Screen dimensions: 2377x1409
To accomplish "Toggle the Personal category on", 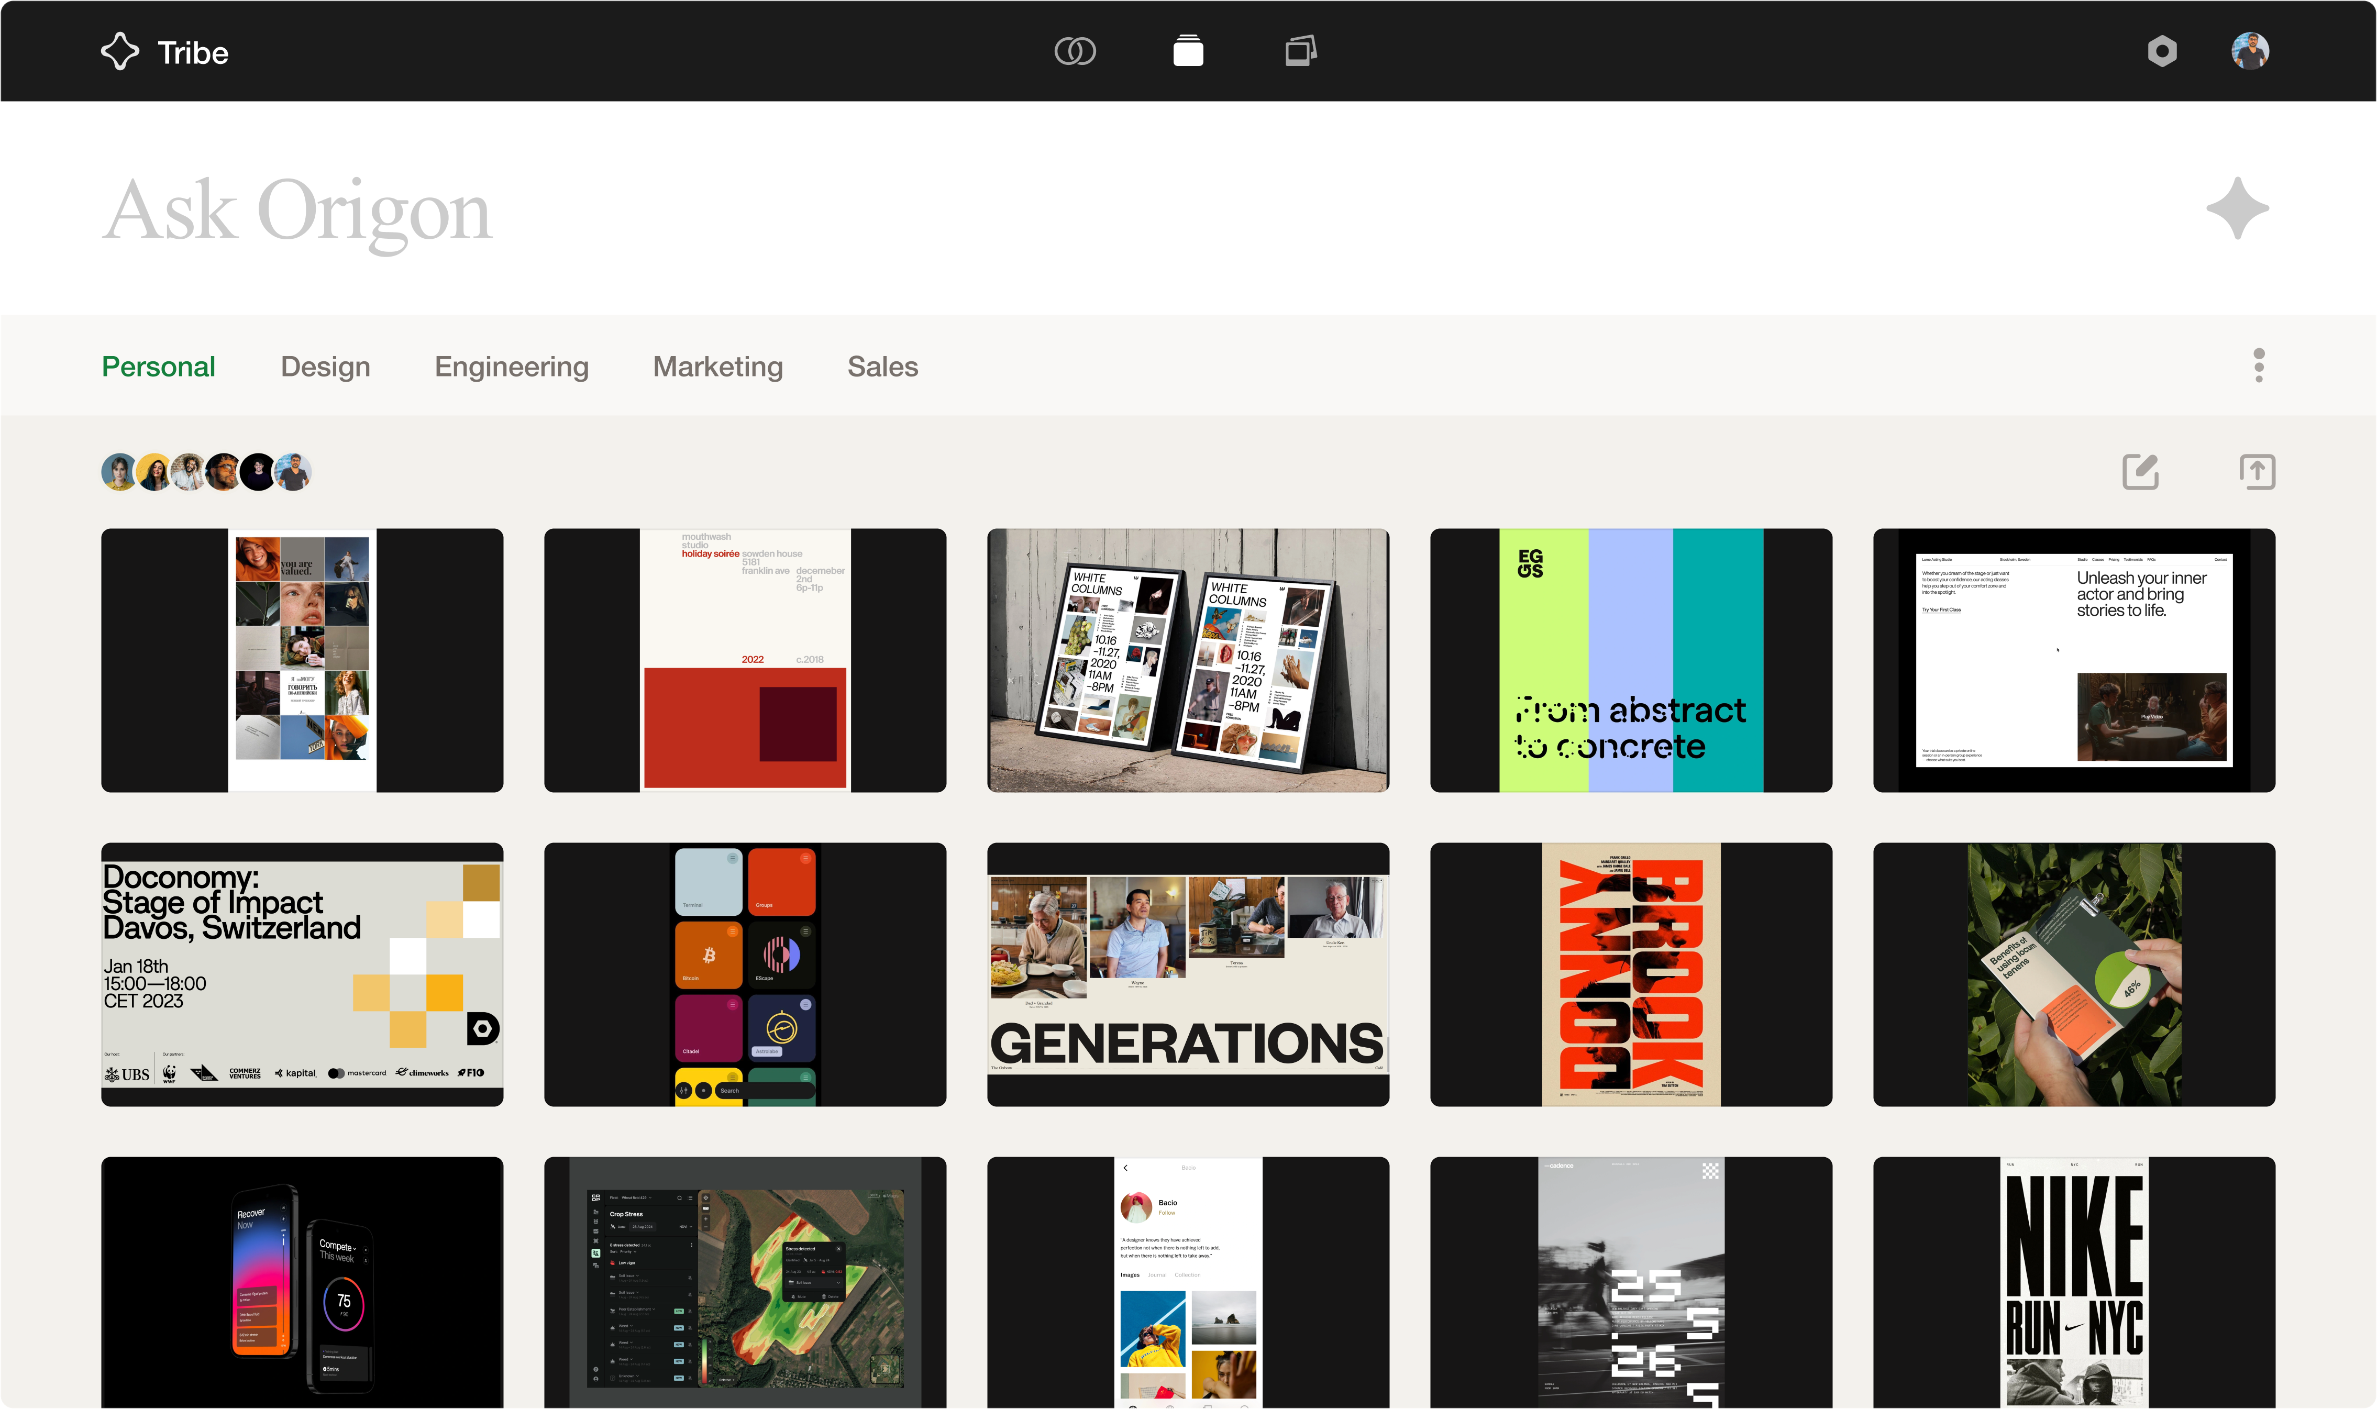I will [x=158, y=367].
